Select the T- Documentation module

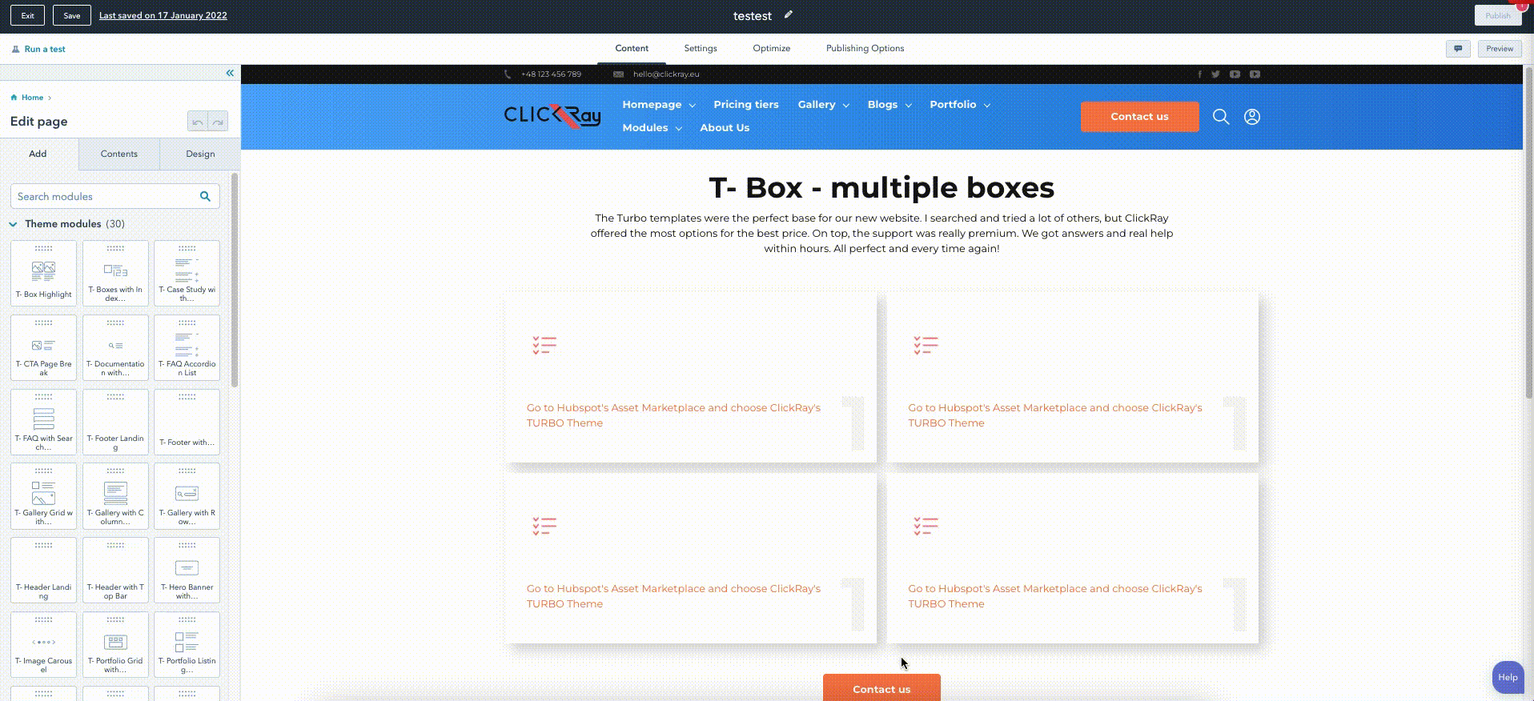[115, 347]
